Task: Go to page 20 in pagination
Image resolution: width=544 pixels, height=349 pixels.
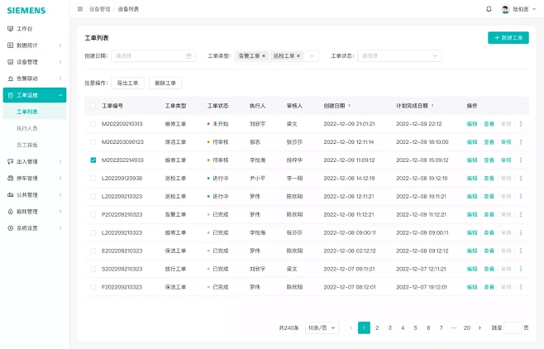Action: [467, 327]
